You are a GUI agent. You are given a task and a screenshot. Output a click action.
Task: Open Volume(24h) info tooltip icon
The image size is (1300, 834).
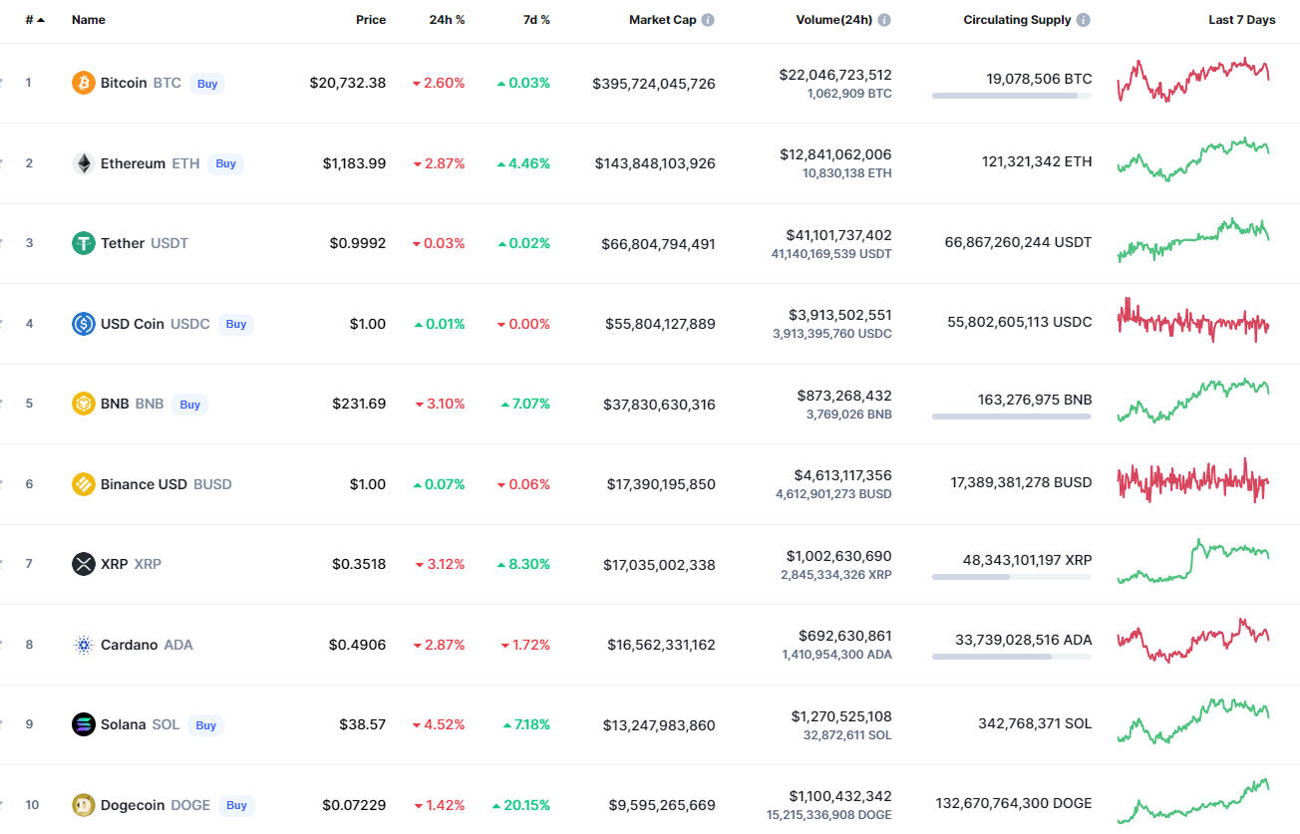coord(884,20)
